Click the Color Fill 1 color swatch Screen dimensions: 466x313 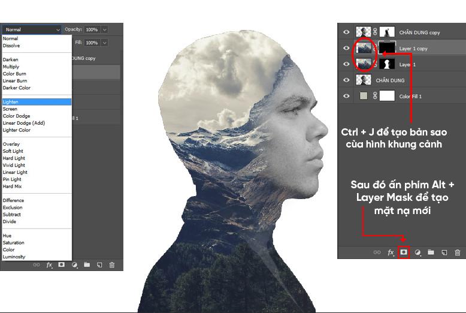tap(364, 96)
